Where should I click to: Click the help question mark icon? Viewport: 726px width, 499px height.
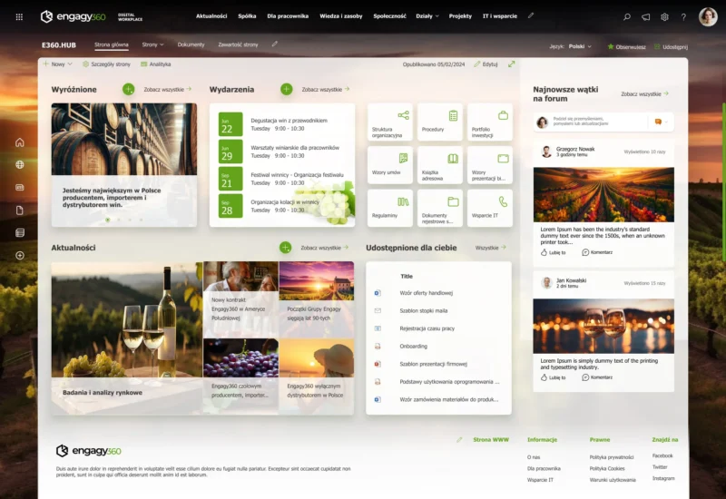click(682, 16)
